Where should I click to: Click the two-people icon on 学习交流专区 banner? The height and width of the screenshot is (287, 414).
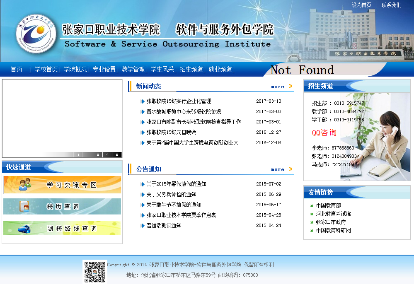click(x=25, y=184)
